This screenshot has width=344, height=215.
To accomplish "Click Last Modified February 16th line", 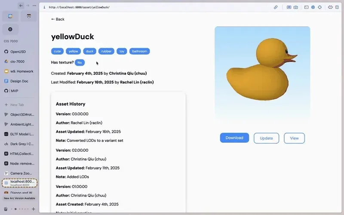I will [102, 82].
